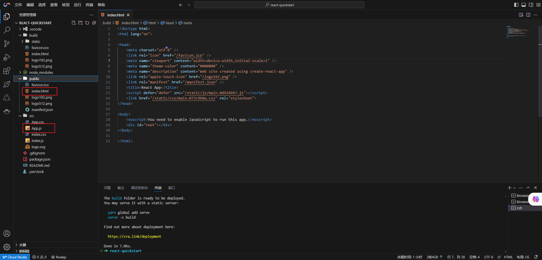Collapse all folders in explorer
Image resolution: width=542 pixels, height=260 pixels.
coord(94,23)
